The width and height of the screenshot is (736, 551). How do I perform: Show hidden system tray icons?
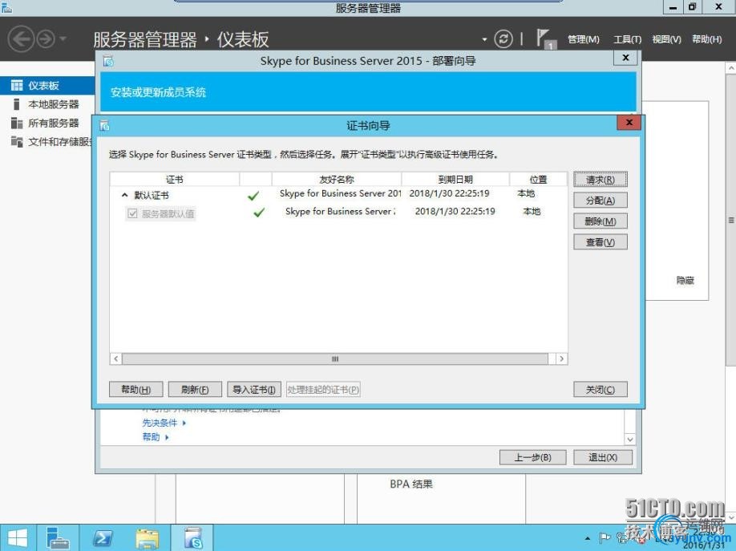tap(587, 538)
